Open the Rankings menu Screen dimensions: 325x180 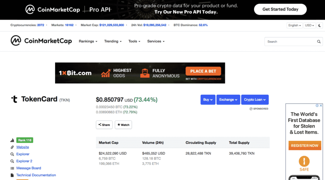88,42
